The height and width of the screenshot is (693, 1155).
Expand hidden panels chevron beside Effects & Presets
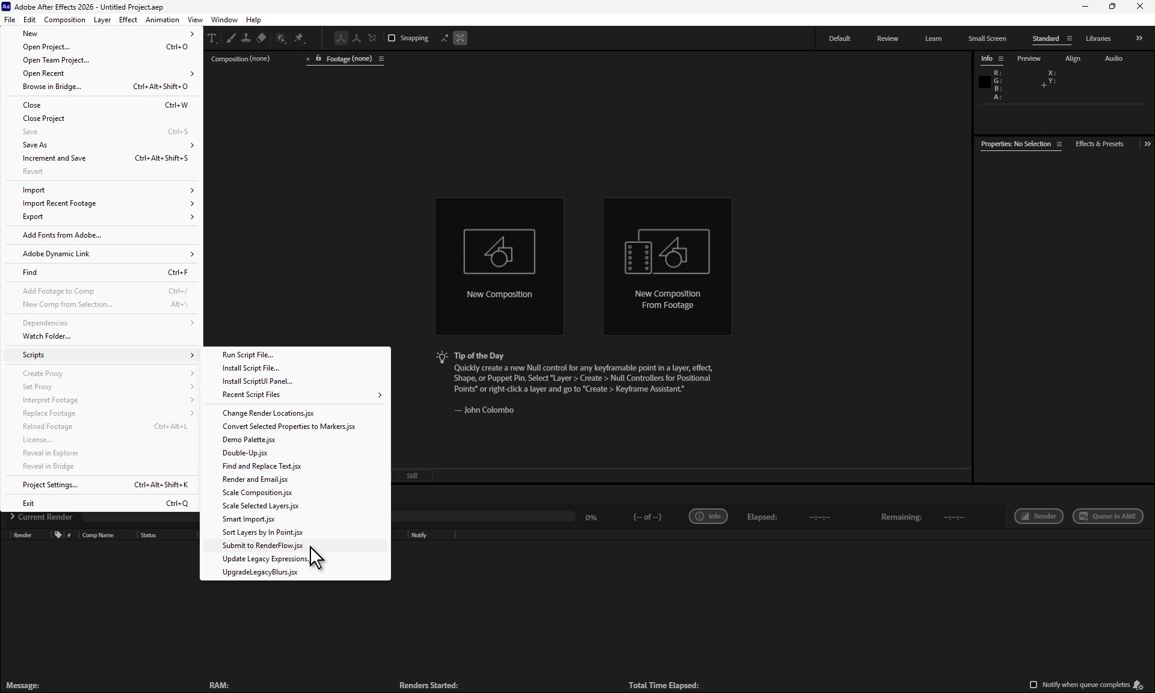(1148, 144)
